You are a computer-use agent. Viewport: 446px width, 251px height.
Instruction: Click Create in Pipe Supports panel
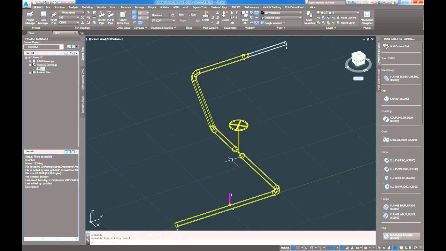206,16
